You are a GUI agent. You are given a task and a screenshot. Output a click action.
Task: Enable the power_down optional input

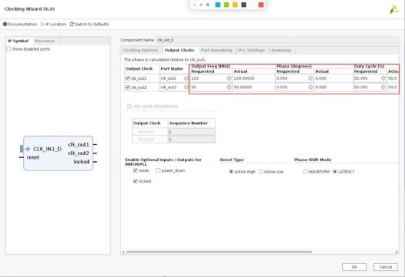click(x=158, y=170)
